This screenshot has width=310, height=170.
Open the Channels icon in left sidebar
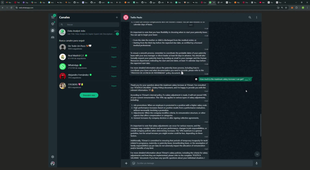point(53,30)
